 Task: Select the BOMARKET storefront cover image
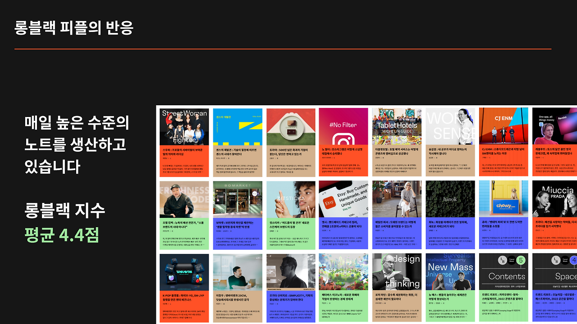pyautogui.click(x=238, y=199)
